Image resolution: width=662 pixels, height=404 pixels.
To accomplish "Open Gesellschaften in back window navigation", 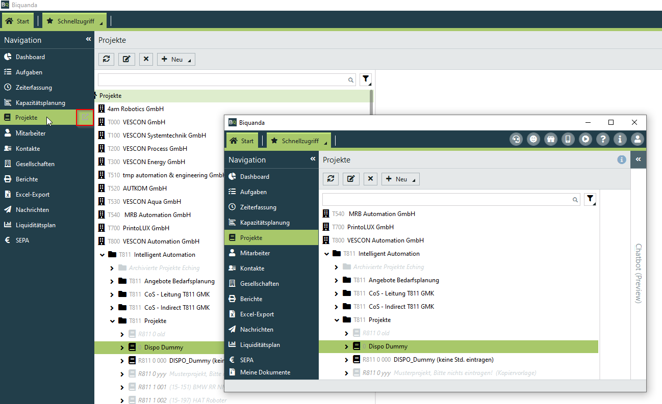I will 47,164.
